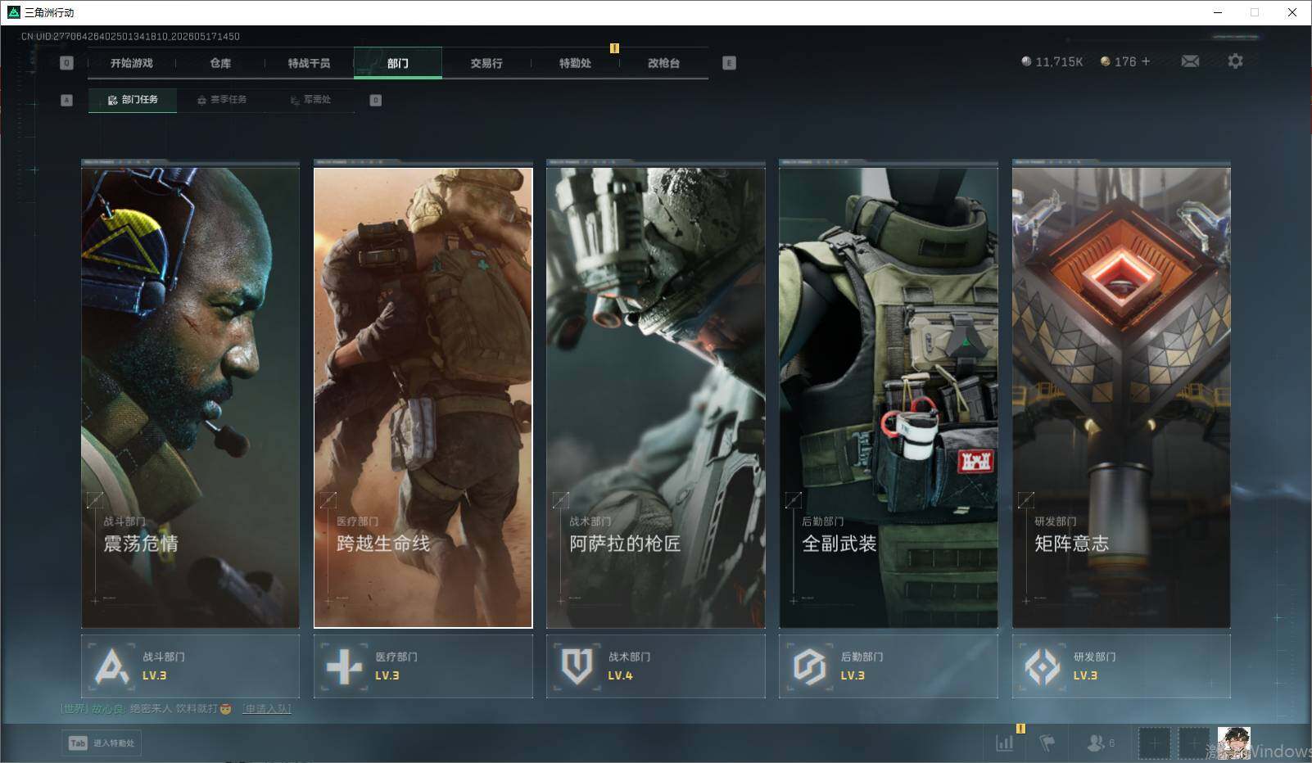The height and width of the screenshot is (763, 1312).
Task: Click the yellow alert badge above 特勤处
Action: click(614, 47)
